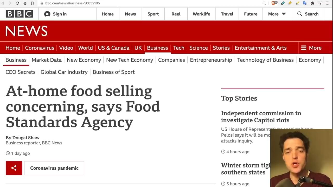Open the red News nav More menu
333x187 pixels.
click(311, 48)
